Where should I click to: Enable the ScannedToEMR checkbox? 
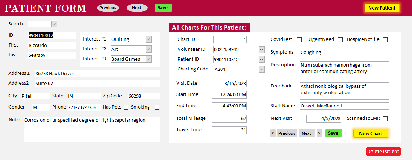coord(386,118)
